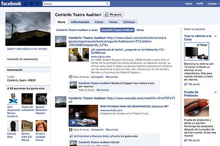Click the page avatar next to the YouTube post
This screenshot has height=146, width=220.
(x=61, y=102)
